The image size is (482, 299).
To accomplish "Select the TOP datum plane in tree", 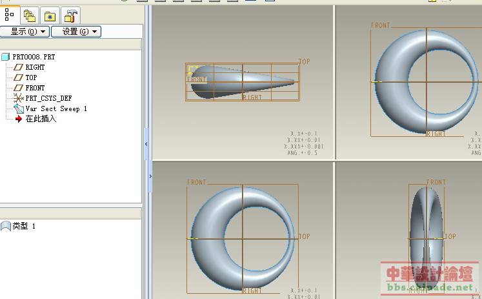I will pyautogui.click(x=31, y=77).
